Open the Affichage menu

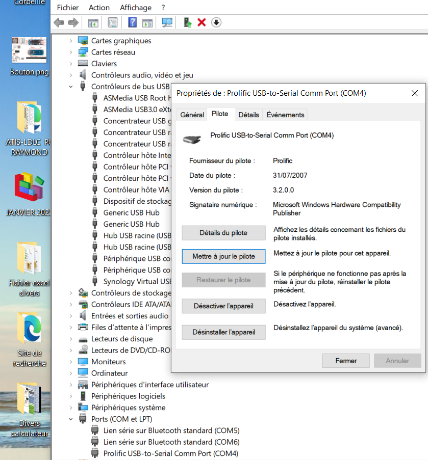point(136,8)
